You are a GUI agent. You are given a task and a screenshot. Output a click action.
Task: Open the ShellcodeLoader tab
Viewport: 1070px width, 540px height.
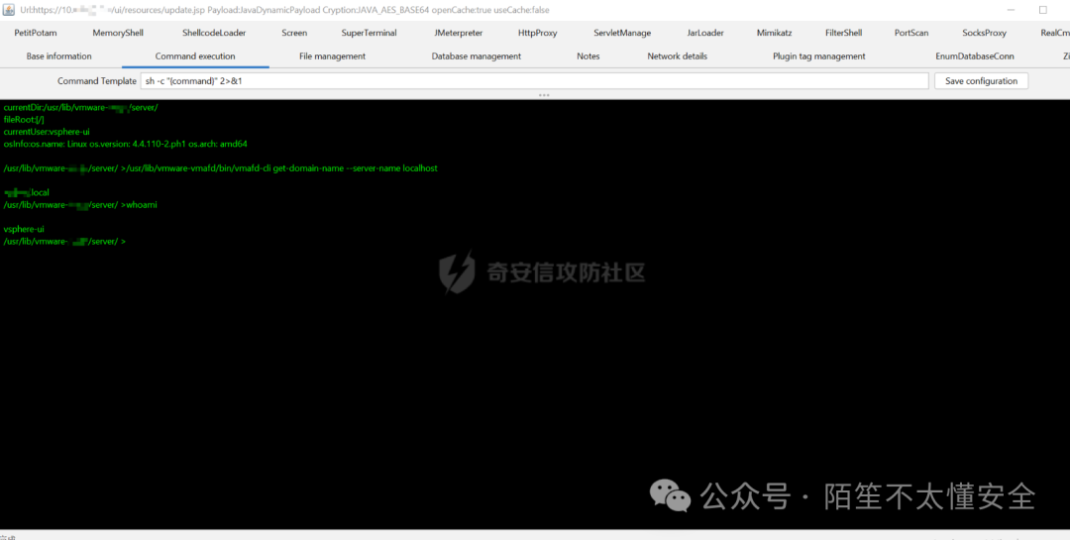coord(214,33)
